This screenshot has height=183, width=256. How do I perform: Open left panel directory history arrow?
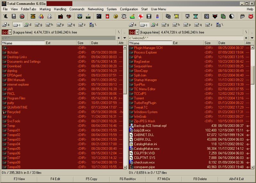125,38
